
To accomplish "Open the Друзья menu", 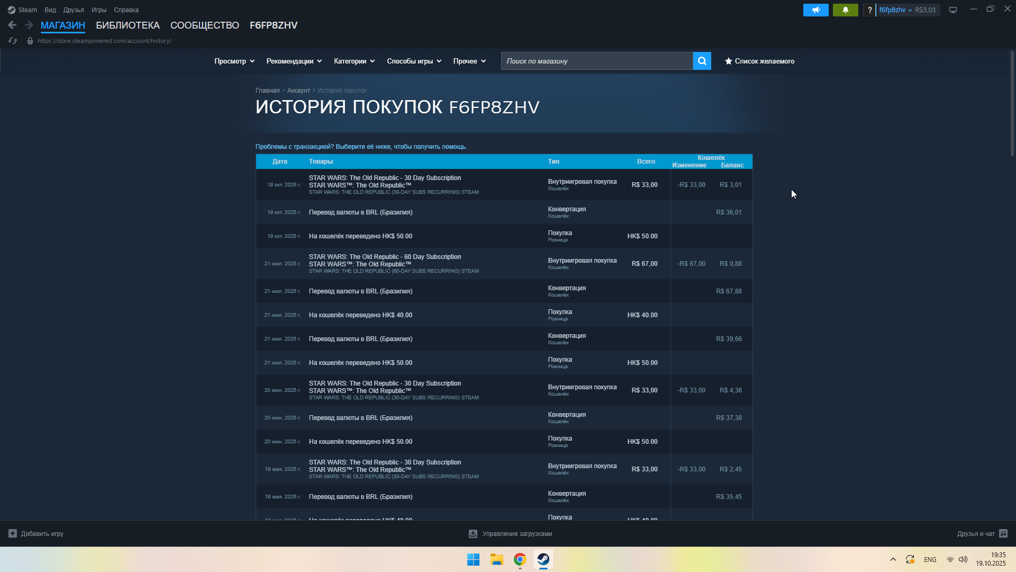I will 73,10.
